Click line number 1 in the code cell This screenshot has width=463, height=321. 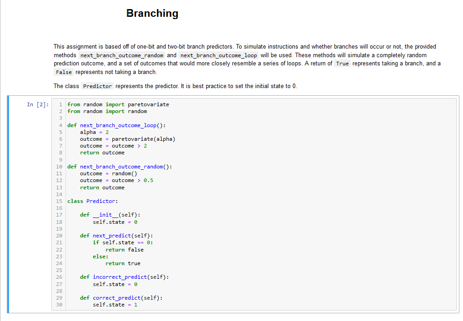[60, 104]
